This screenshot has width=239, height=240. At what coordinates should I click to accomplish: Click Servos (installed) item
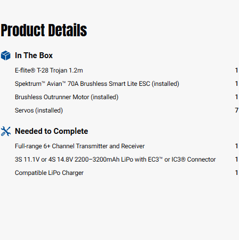[x=39, y=110]
